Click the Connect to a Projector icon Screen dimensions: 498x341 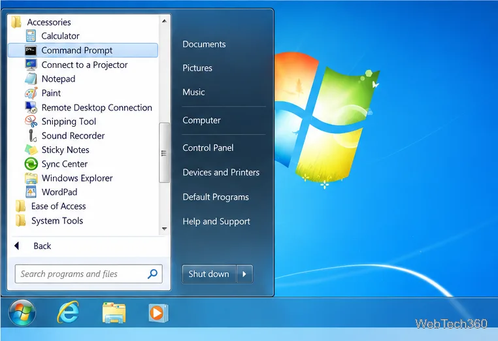31,65
